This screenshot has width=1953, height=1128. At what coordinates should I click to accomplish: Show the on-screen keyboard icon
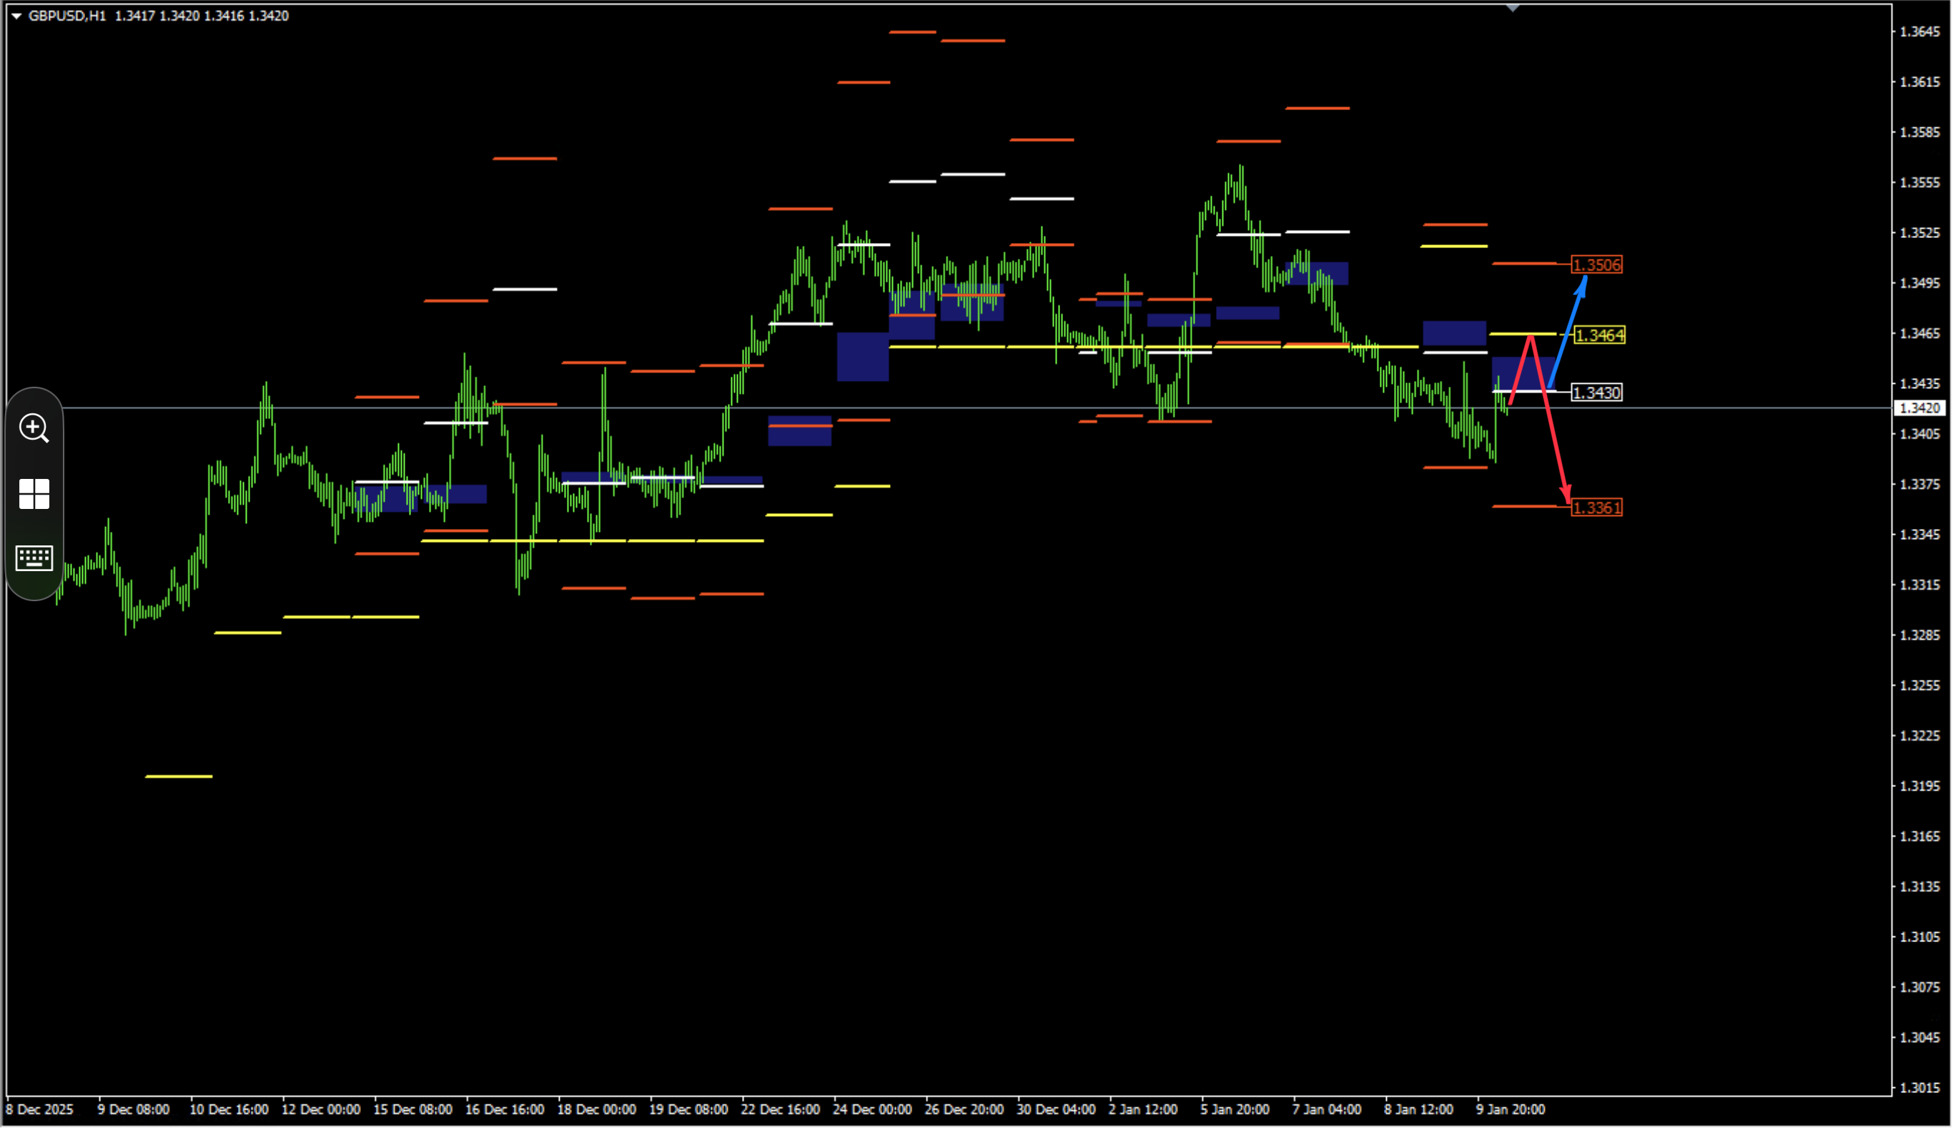pyautogui.click(x=34, y=558)
